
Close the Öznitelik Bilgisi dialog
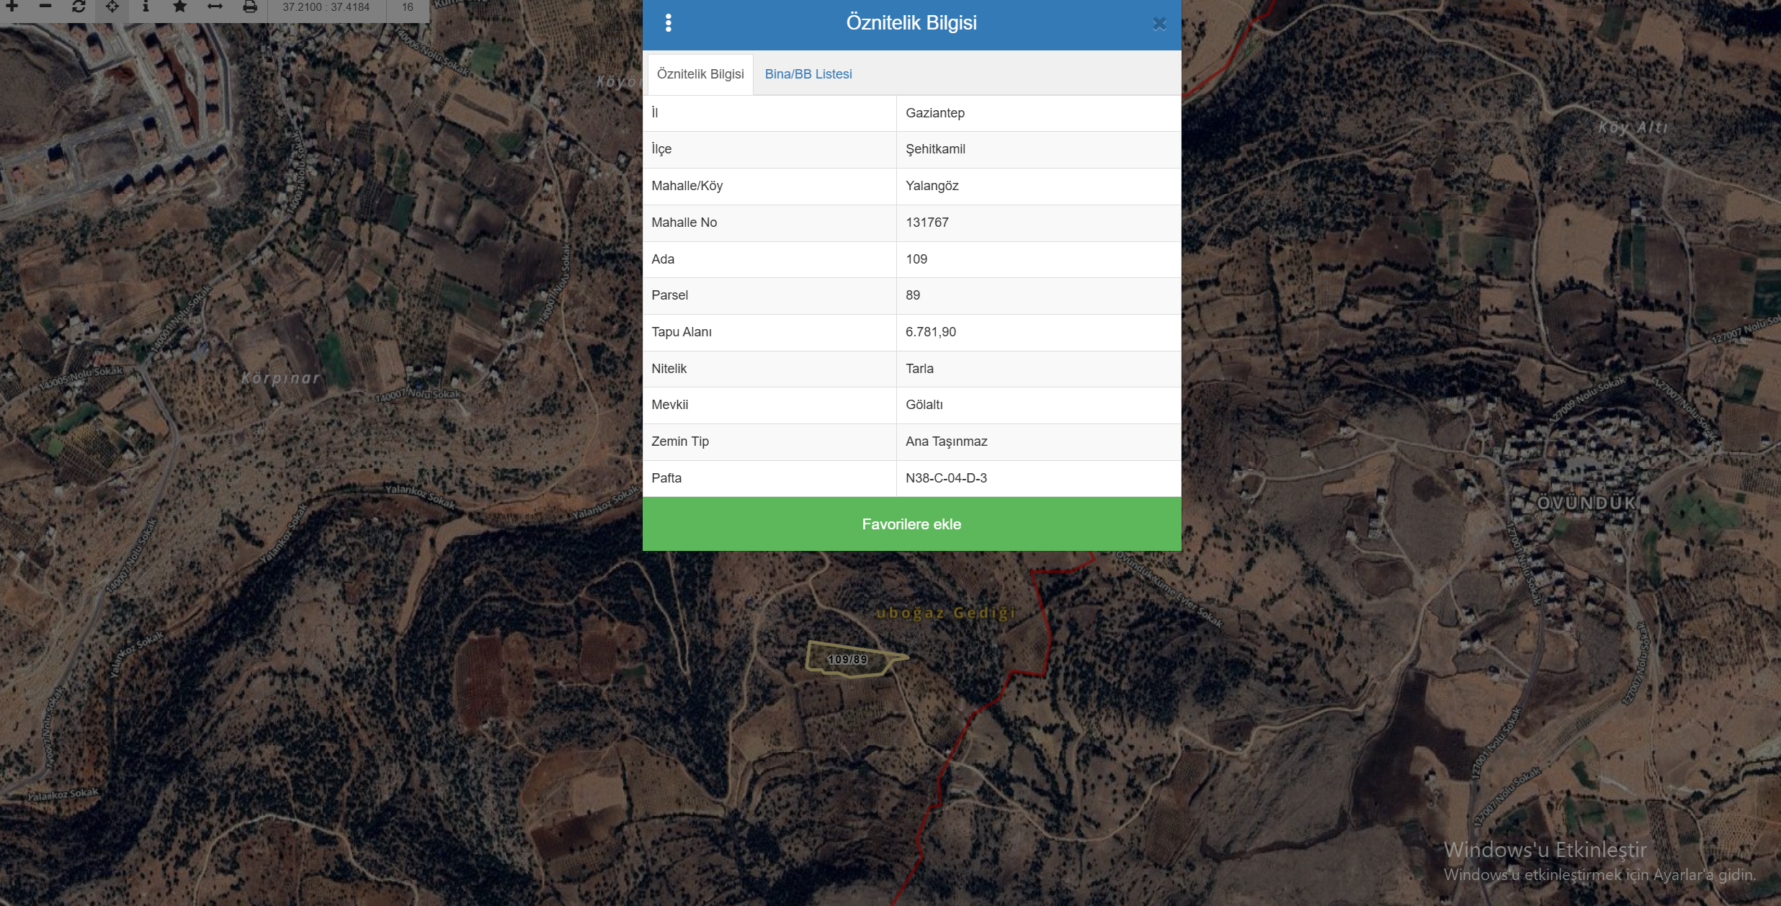(x=1159, y=24)
